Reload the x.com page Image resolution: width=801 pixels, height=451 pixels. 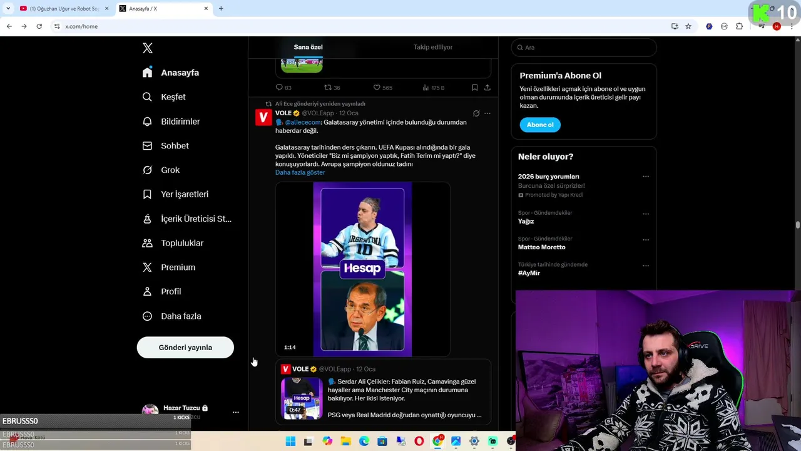[39, 26]
